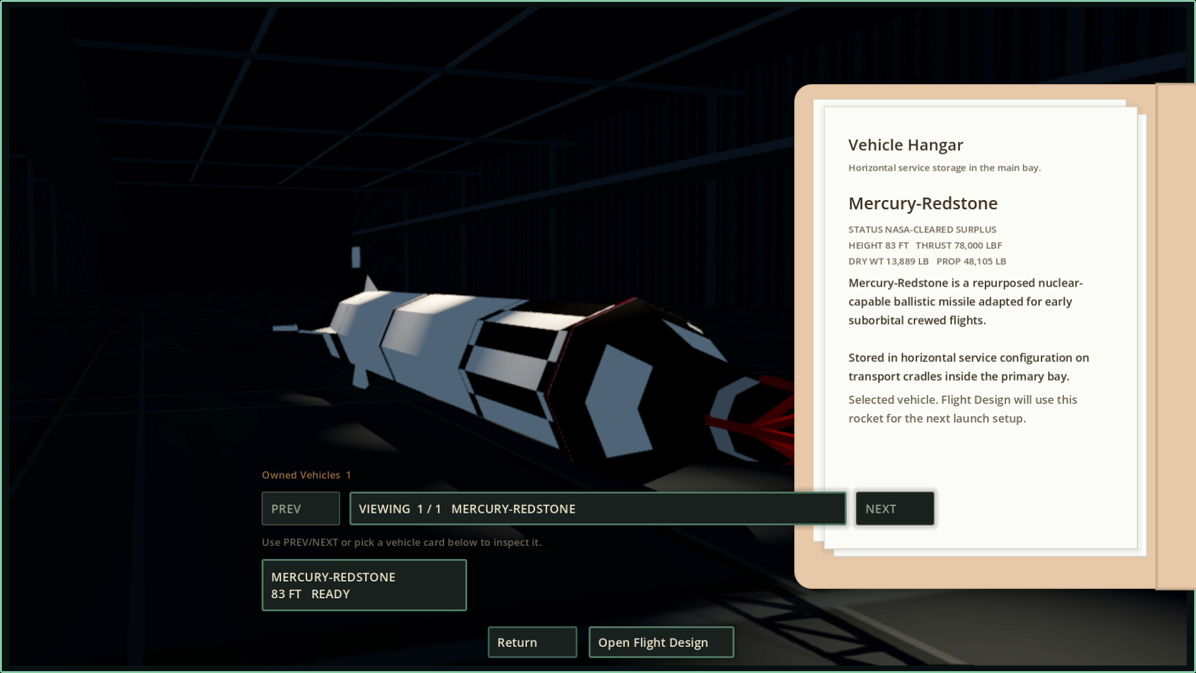1196x673 pixels.
Task: Click the Vehicle Hangar heading
Action: (x=906, y=145)
